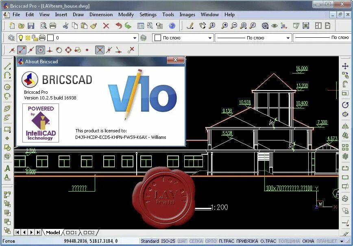
Task: Open the Zoom Extents flyout icon
Action: (243, 26)
